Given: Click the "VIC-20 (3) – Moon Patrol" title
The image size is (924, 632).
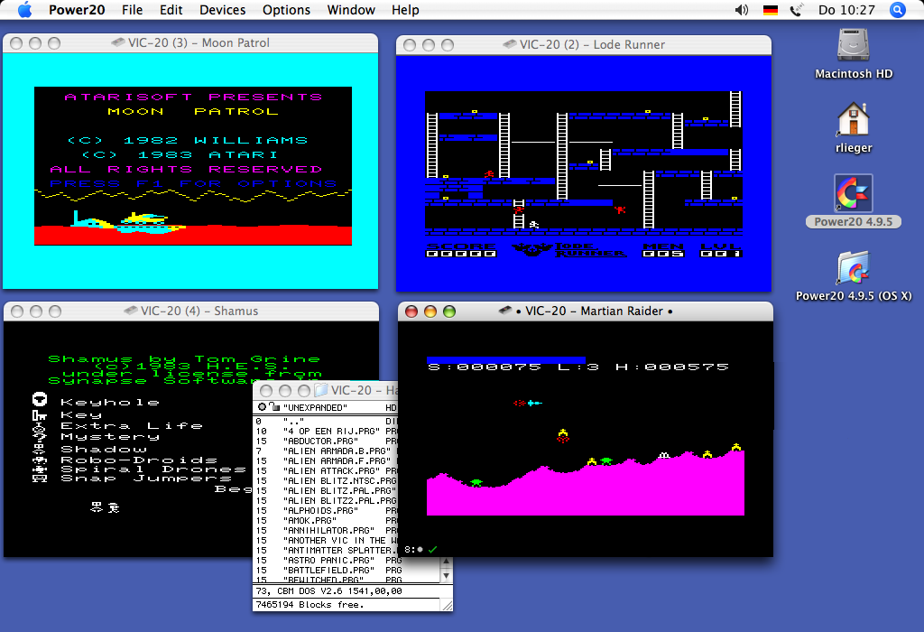Looking at the screenshot, I should (199, 42).
